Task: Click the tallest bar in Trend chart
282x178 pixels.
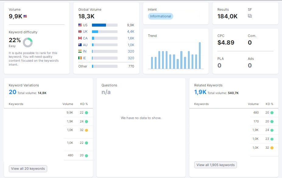Action: (200, 55)
